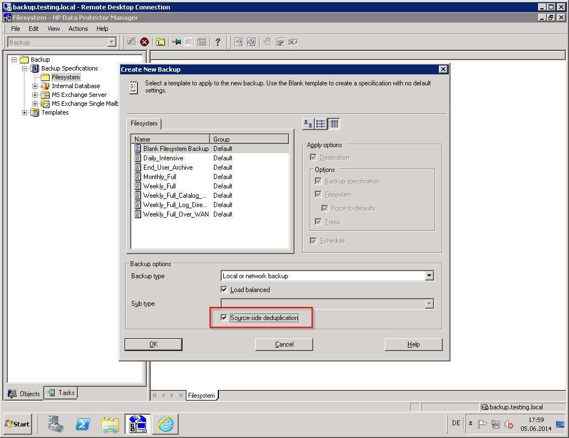Sort templates by Group column header
Viewport: 569px width, 438px height.
tap(249, 139)
